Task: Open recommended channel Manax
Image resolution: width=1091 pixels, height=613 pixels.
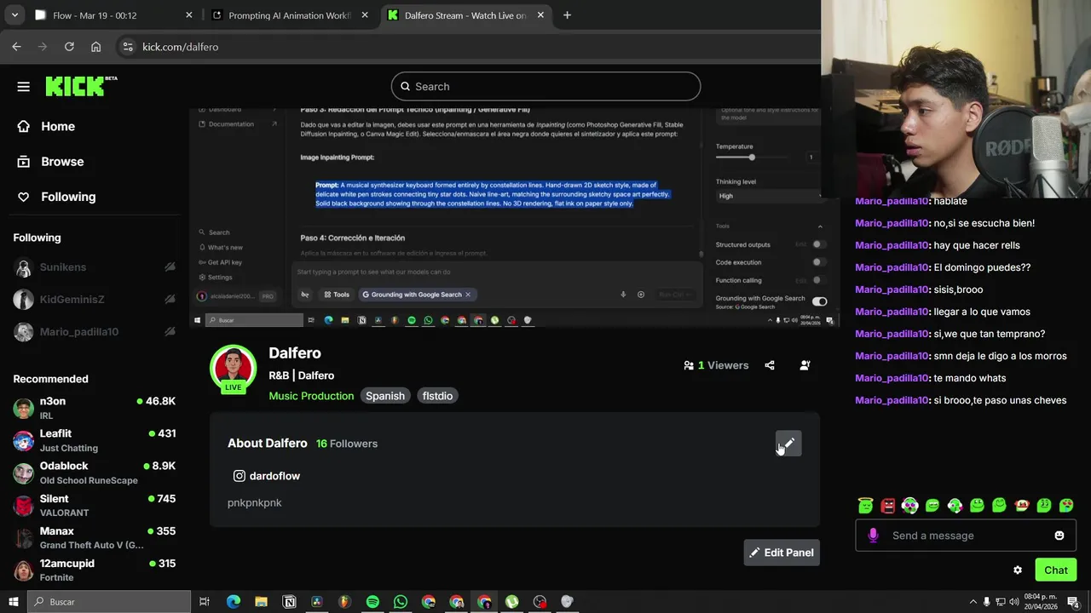Action: click(x=95, y=537)
